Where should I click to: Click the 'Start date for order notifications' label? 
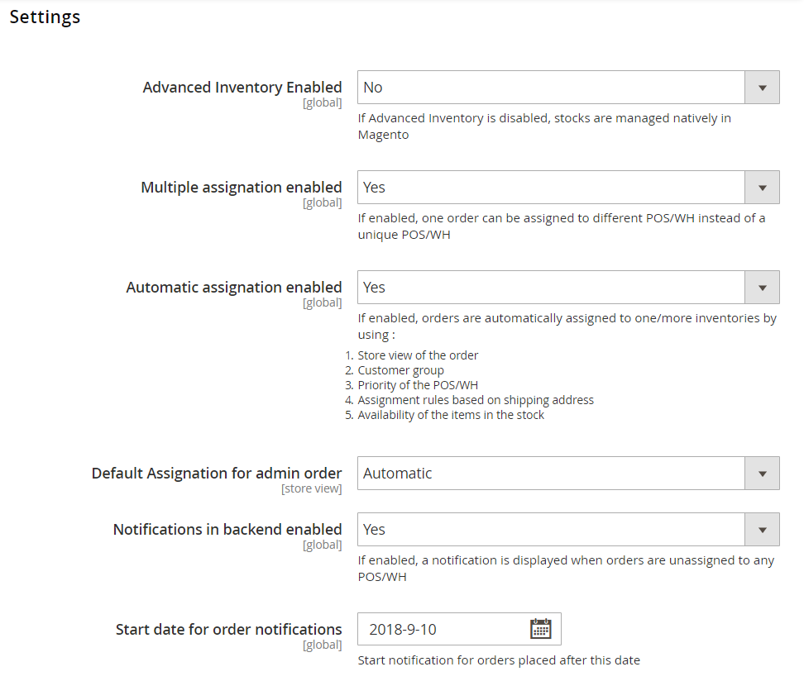tap(229, 630)
